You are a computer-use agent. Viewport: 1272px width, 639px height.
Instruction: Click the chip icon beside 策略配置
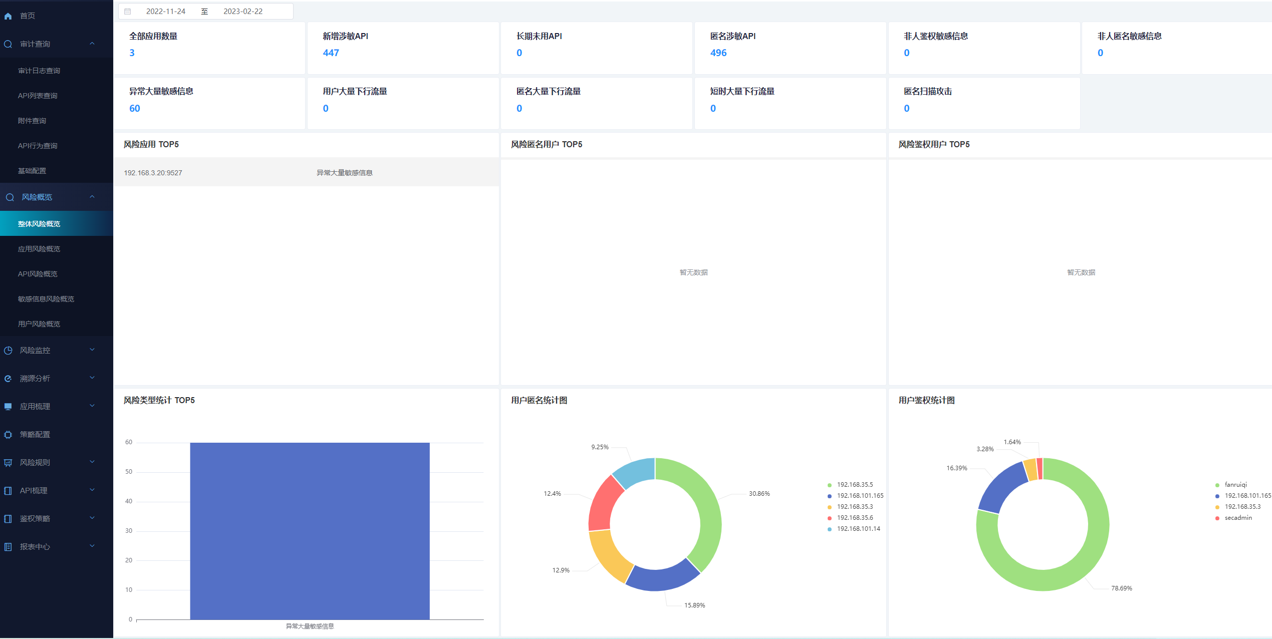(8, 435)
